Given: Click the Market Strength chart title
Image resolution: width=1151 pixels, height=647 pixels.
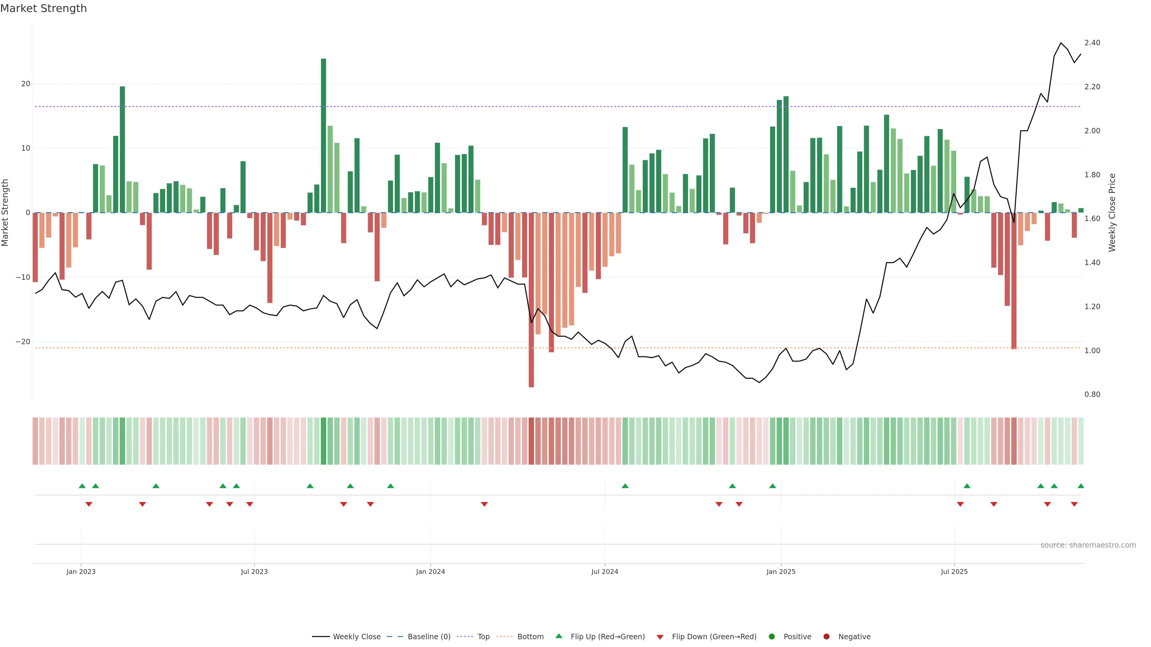Looking at the screenshot, I should coord(43,8).
